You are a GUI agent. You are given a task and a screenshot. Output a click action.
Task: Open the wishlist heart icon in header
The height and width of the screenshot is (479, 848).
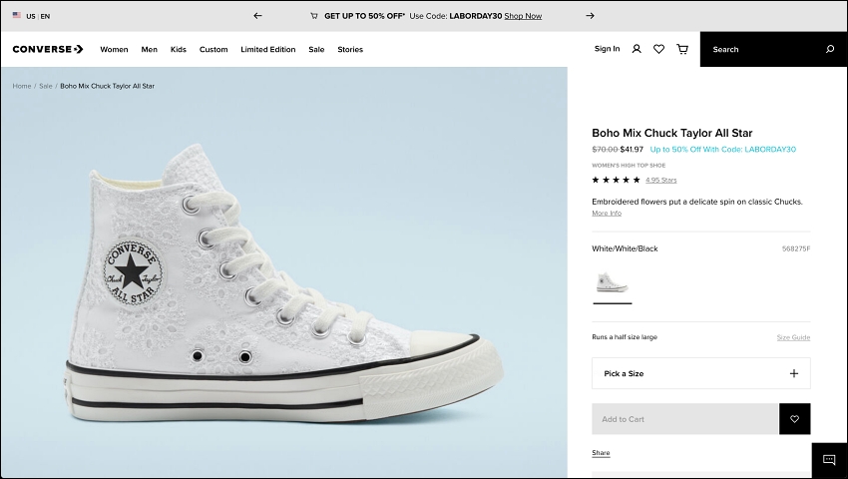[658, 49]
